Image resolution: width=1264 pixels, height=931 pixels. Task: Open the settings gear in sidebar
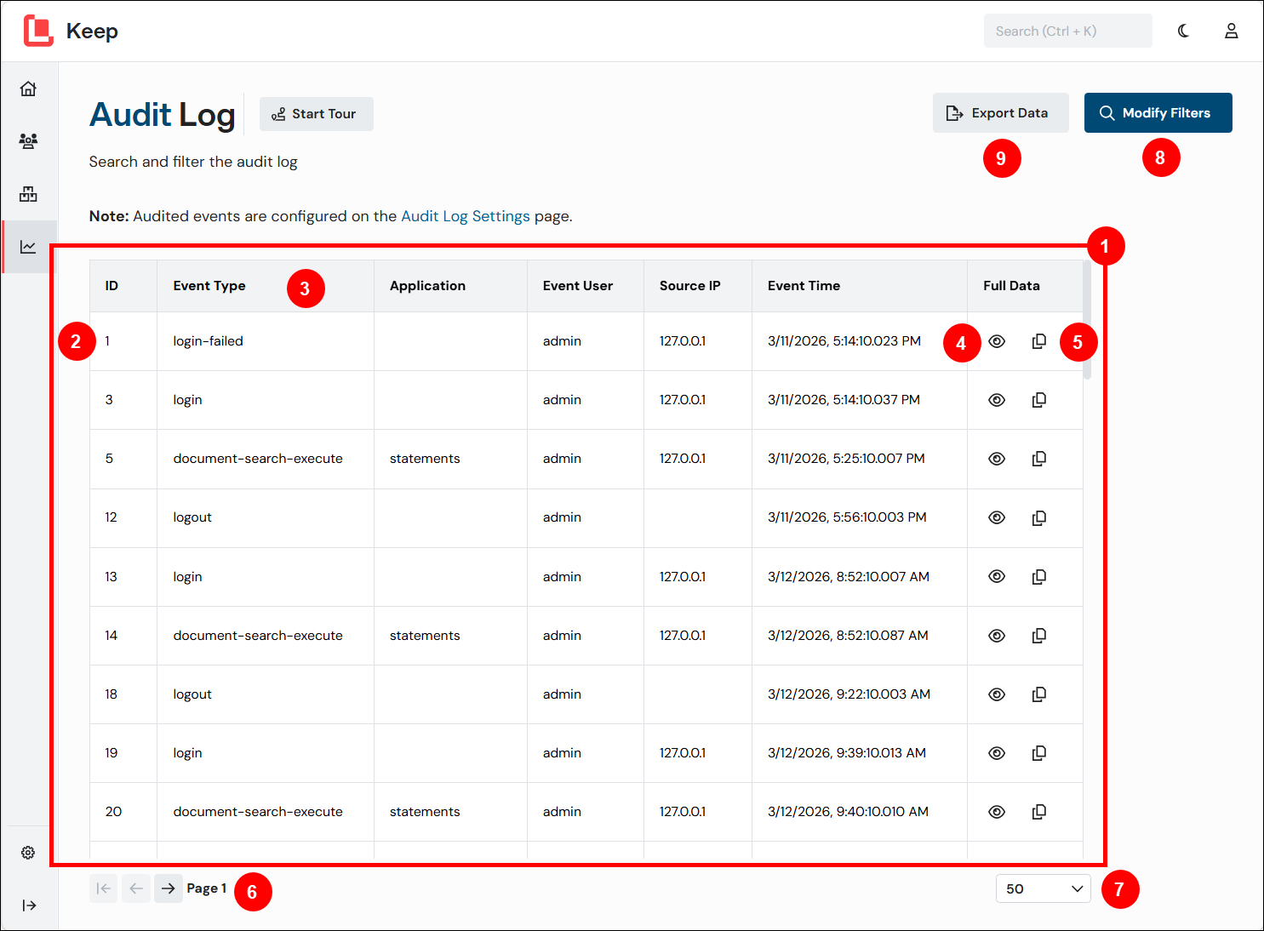[x=28, y=853]
